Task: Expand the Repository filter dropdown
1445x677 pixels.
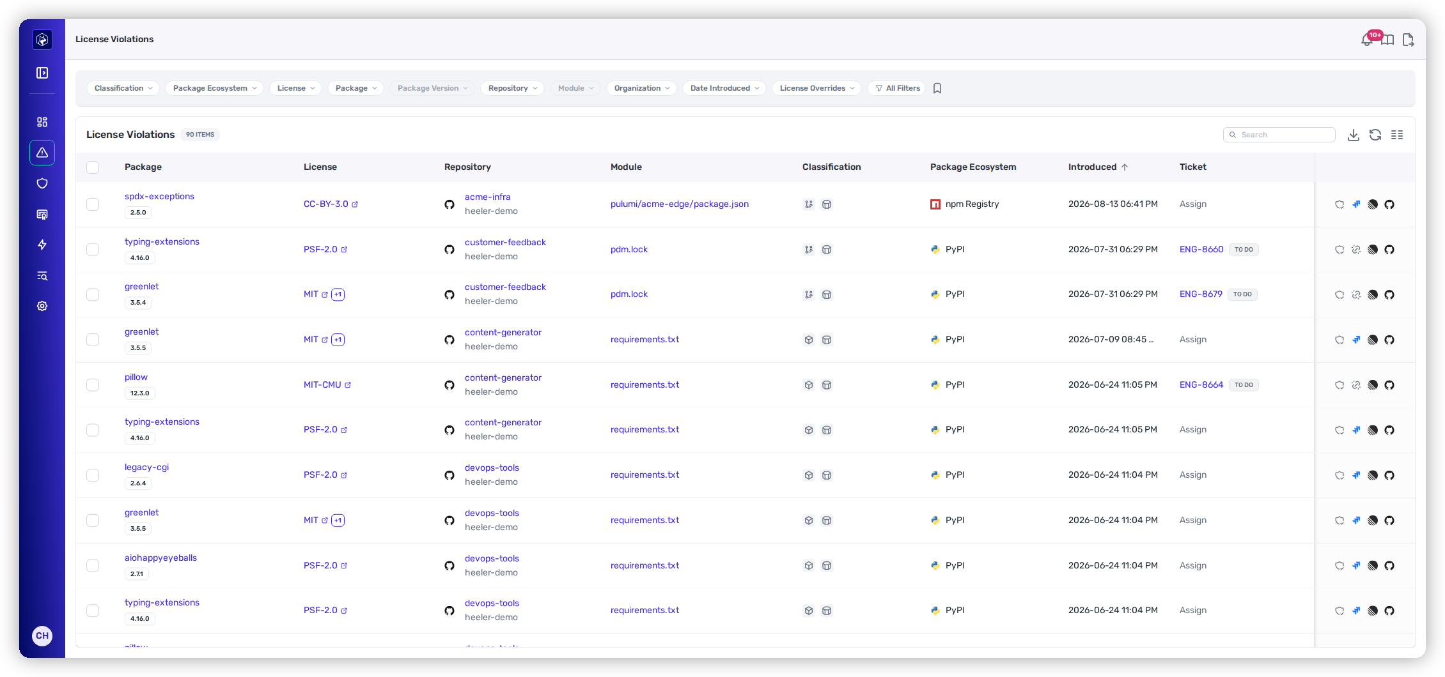Action: 513,88
